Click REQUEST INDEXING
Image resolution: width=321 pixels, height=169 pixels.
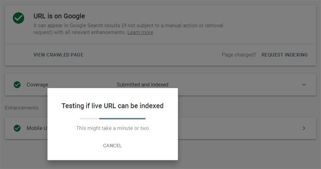(x=285, y=55)
